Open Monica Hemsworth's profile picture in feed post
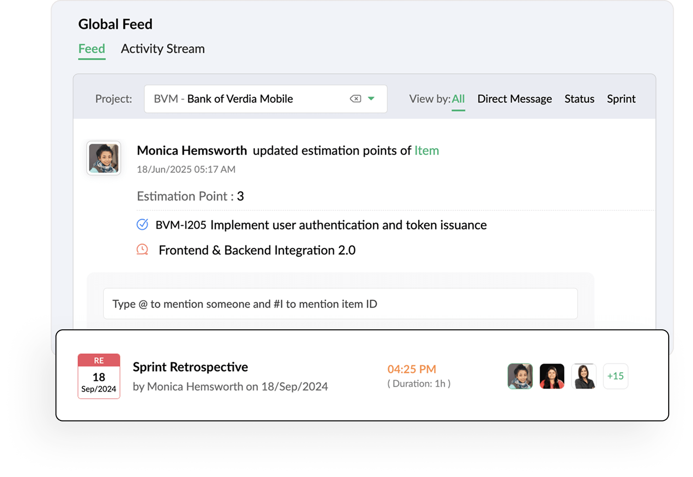 tap(103, 158)
